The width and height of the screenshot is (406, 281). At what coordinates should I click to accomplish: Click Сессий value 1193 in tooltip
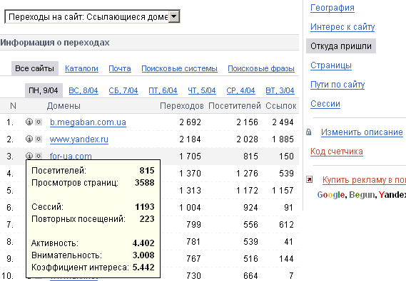[x=144, y=207]
